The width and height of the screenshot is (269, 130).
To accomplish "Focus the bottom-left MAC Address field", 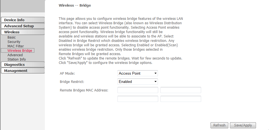I will pyautogui.click(x=138, y=99).
